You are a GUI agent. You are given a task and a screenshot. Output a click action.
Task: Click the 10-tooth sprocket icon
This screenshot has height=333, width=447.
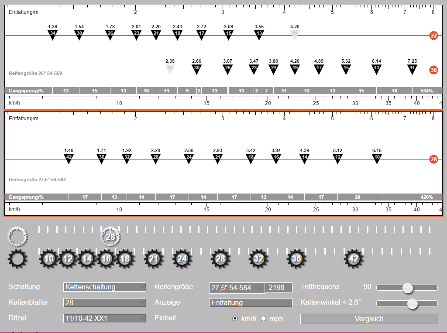coord(49,258)
